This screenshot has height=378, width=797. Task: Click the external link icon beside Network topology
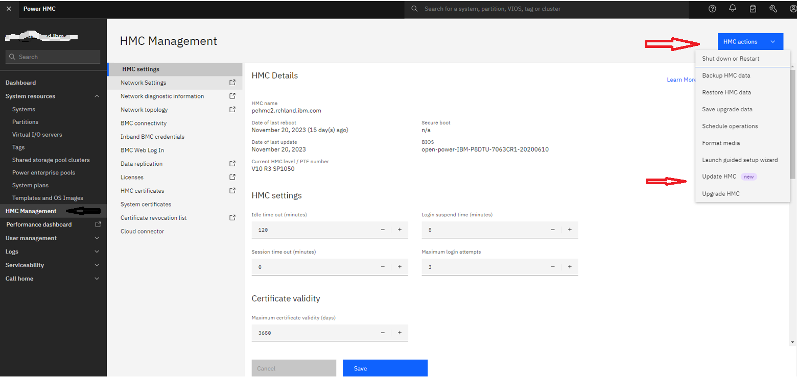point(232,109)
